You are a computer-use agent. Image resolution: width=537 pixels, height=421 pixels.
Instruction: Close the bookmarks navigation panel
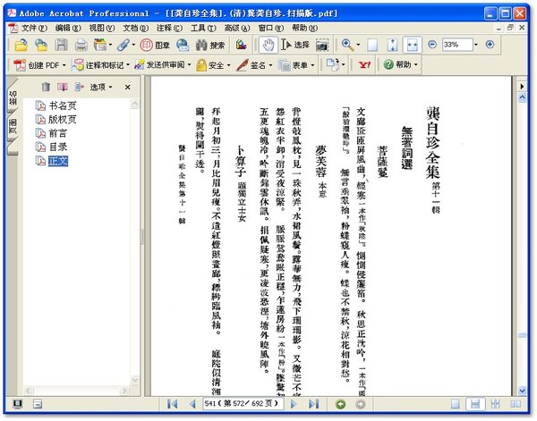pos(127,88)
